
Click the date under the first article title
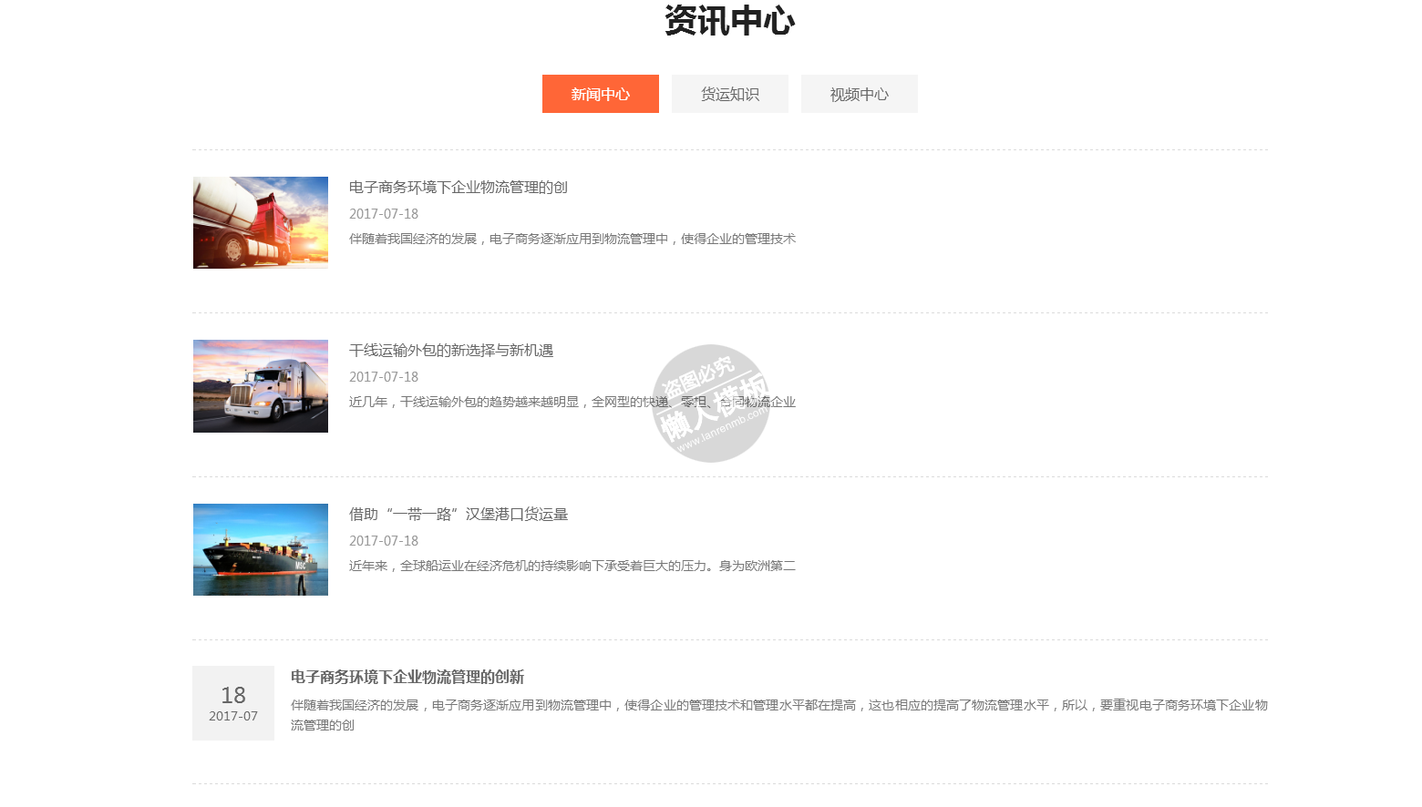[384, 214]
